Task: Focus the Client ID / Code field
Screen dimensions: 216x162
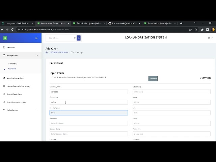Action: pos(88,92)
